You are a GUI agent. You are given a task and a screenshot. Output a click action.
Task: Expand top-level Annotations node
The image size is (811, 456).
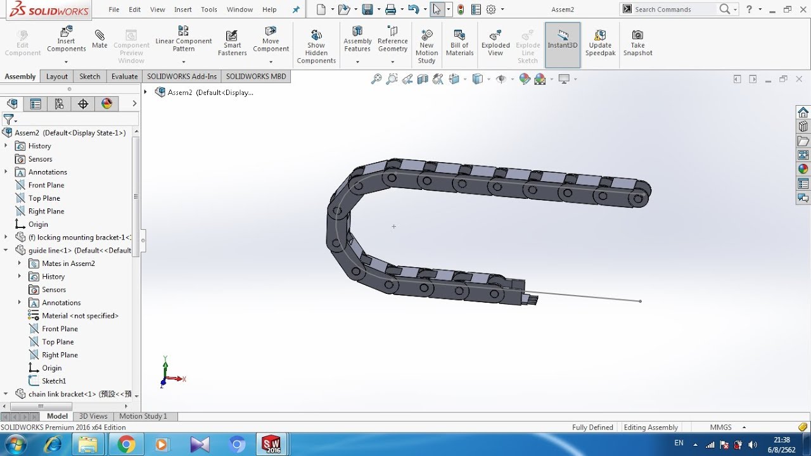(x=6, y=172)
